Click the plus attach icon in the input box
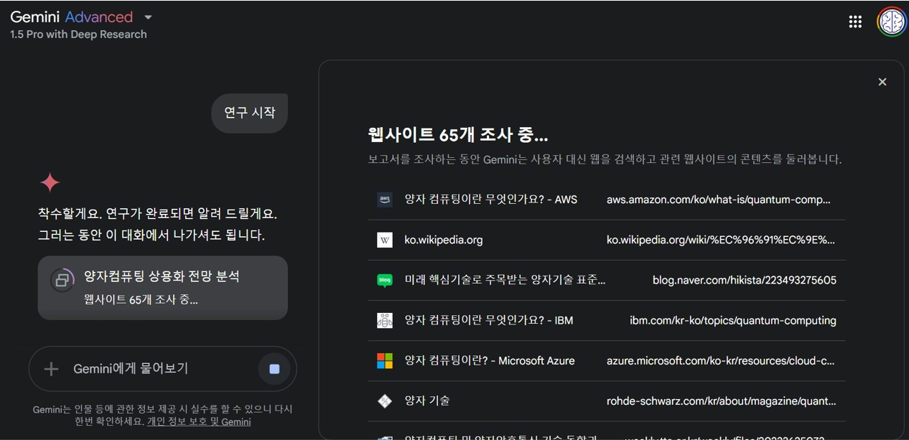Image resolution: width=909 pixels, height=440 pixels. pos(51,369)
